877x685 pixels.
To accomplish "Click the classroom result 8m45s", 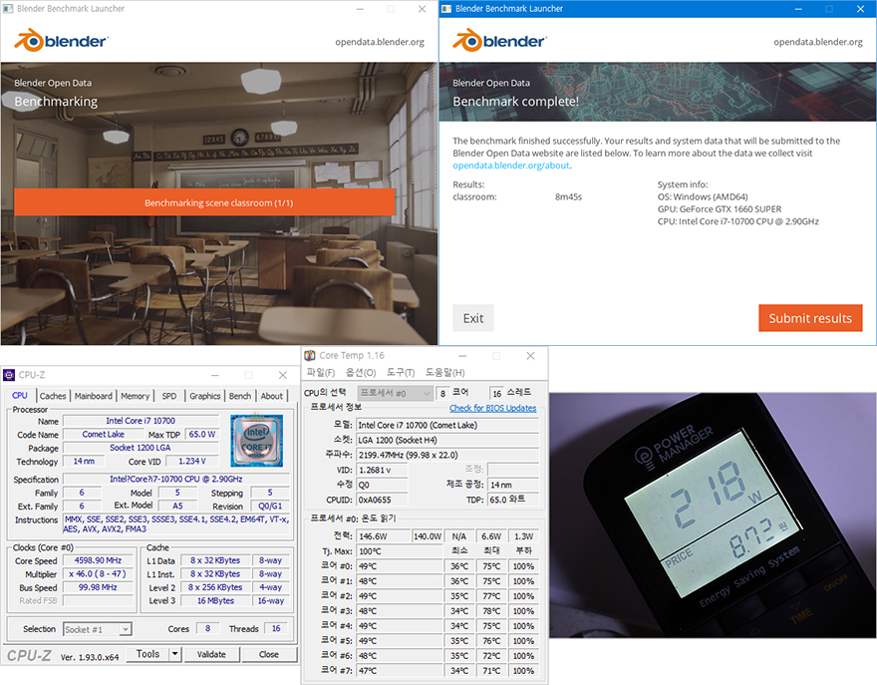I will (x=568, y=197).
